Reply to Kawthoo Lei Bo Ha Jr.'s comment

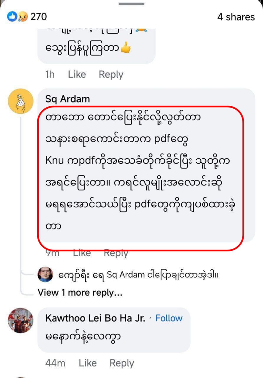coord(122,363)
